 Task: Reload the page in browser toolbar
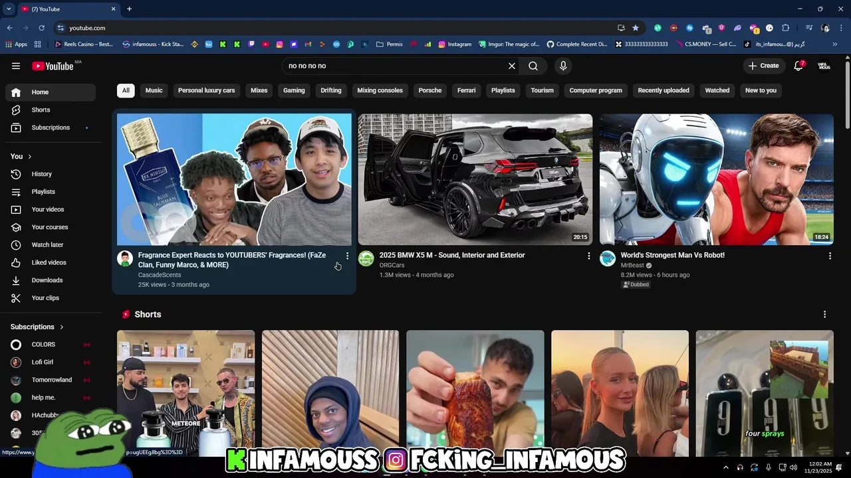tap(41, 28)
